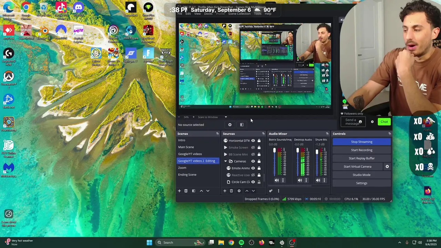Zoom in preview with plus icon
Image resolution: width=441 pixels, height=248 pixels.
[193, 117]
